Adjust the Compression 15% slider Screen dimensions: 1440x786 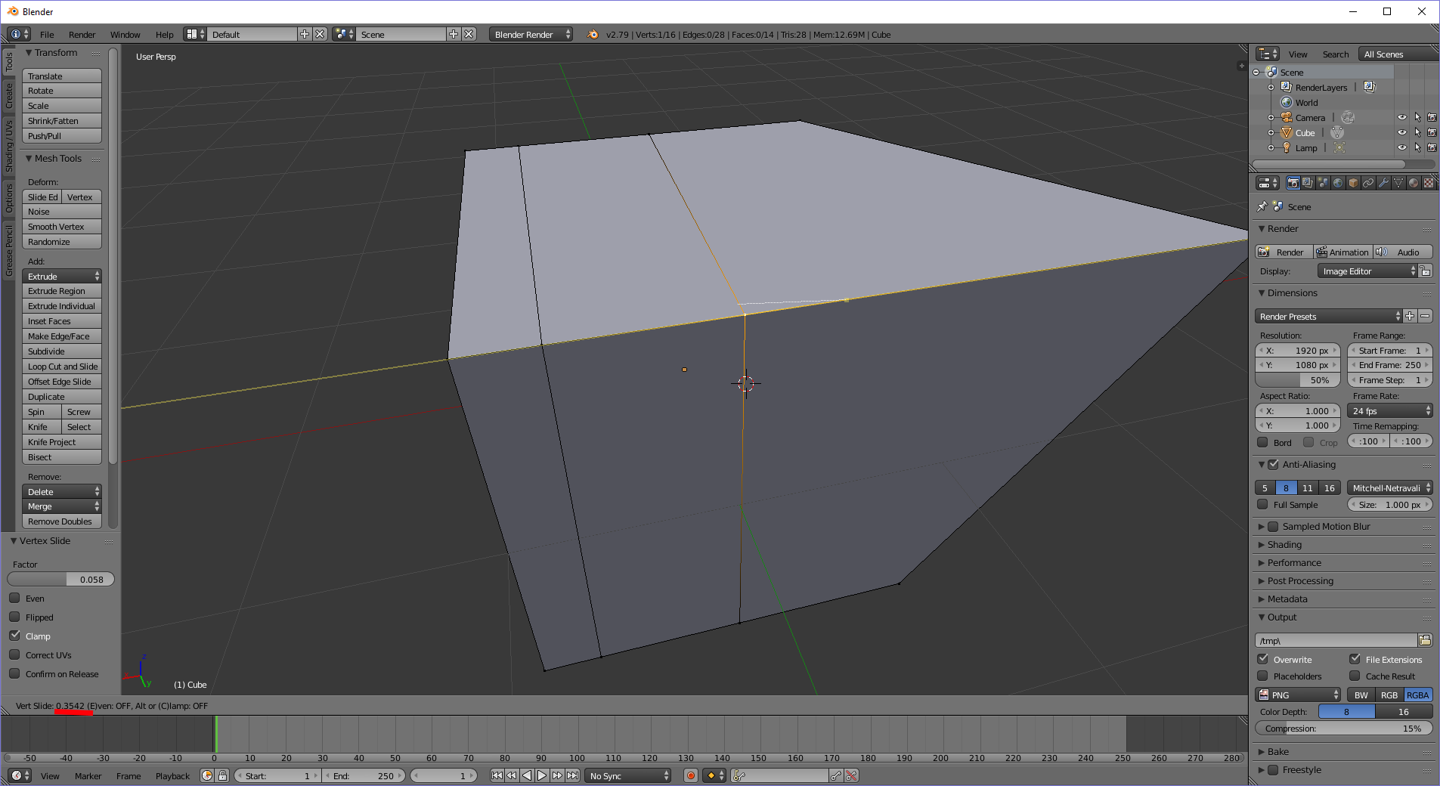pyautogui.click(x=1343, y=729)
